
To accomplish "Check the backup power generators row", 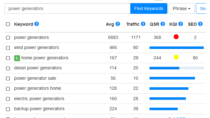I will tap(8, 109).
